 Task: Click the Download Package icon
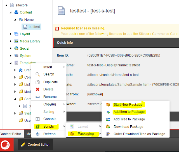108,127
